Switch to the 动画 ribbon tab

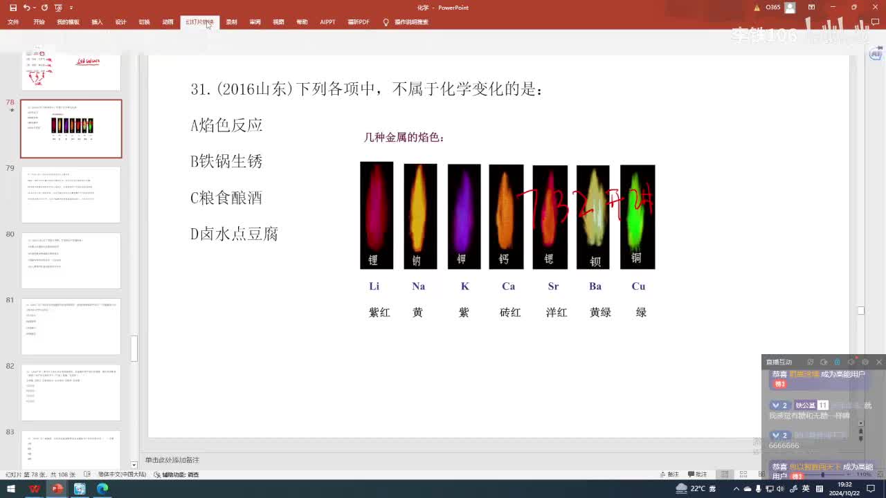click(x=168, y=22)
